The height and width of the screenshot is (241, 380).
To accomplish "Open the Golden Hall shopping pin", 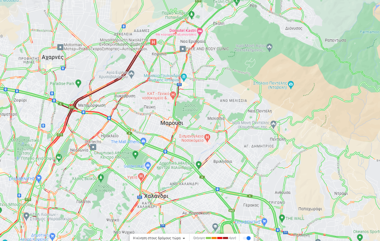I will [148, 166].
